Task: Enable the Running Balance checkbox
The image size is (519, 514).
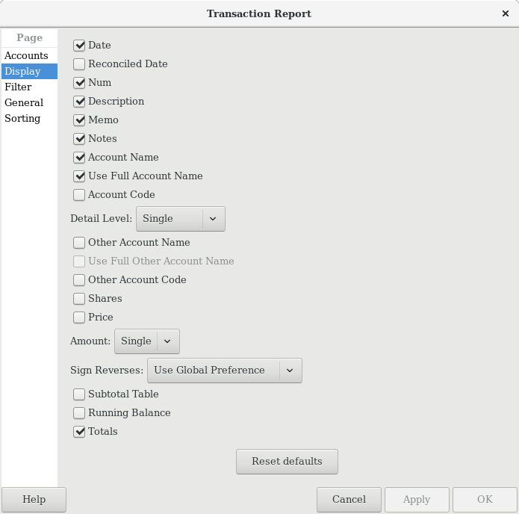Action: pos(79,413)
